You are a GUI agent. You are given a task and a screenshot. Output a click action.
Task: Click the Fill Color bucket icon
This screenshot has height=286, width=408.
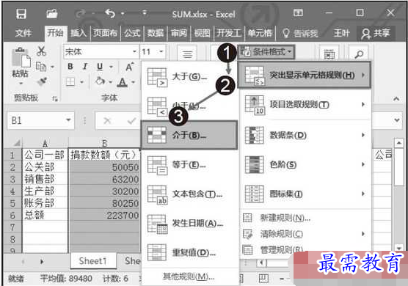click(100, 81)
